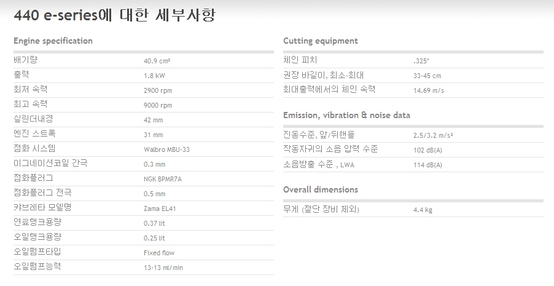Click the '권장 바길이, 최소-최대' label

323,75
